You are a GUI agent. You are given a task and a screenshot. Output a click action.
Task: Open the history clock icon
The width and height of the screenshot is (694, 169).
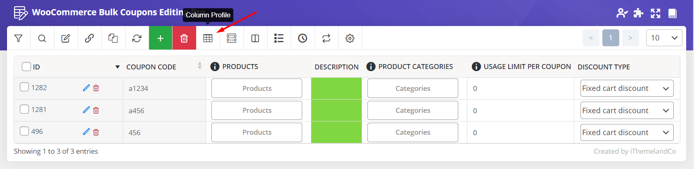coord(303,38)
